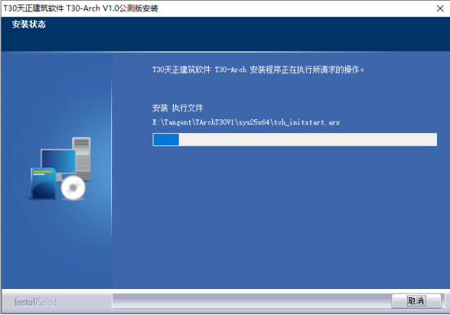Click the left sidebar graphic panel
Screen dimensions: 450x315
coord(57,170)
